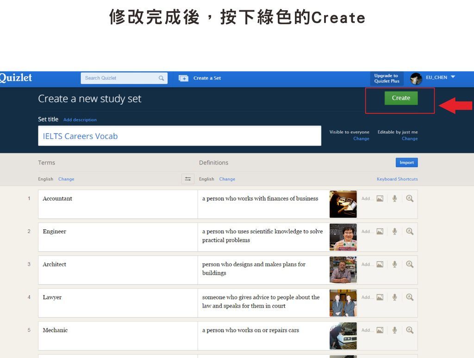Change the Editable by just me setting
Screen dimensions: 474x358
tap(410, 138)
